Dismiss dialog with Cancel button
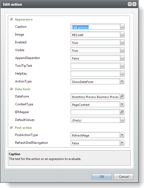The width and height of the screenshot is (144, 188). [x=124, y=176]
